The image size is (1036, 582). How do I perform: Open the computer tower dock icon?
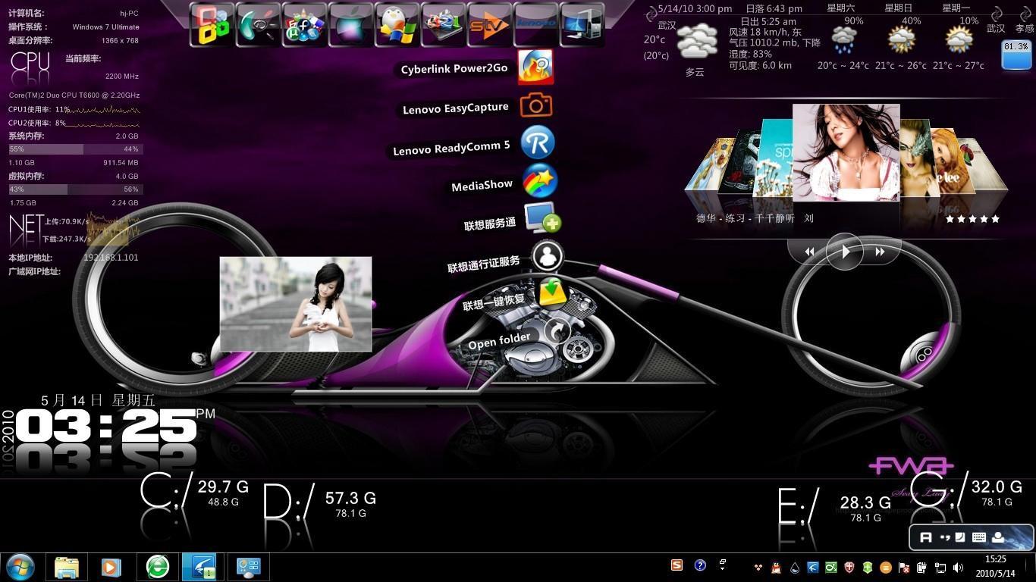[582, 26]
